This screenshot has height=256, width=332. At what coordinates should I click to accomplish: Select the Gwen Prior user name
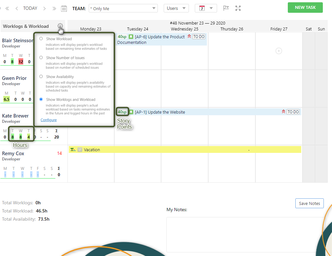tap(14, 78)
